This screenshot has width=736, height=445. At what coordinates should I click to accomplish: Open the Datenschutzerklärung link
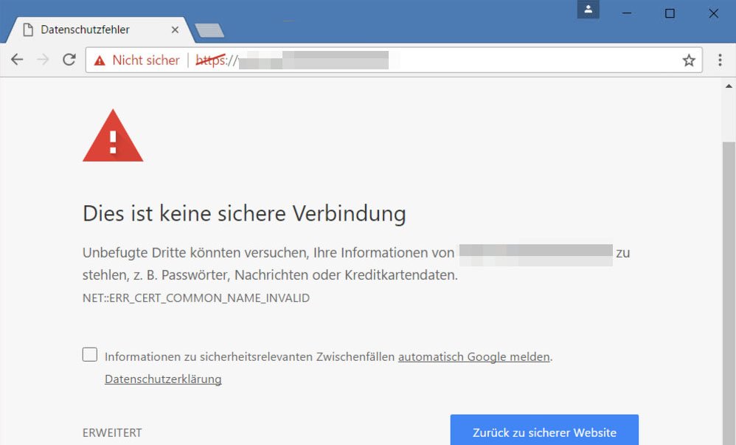point(163,379)
